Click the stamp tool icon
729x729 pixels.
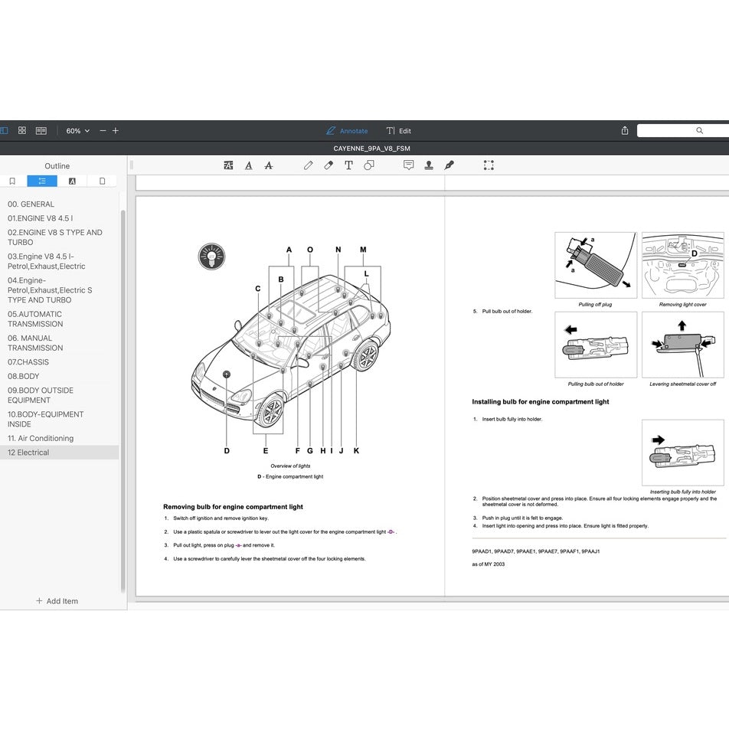[429, 165]
